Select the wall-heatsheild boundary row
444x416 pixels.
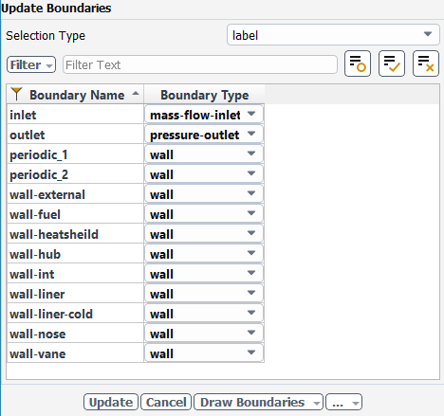pyautogui.click(x=136, y=234)
